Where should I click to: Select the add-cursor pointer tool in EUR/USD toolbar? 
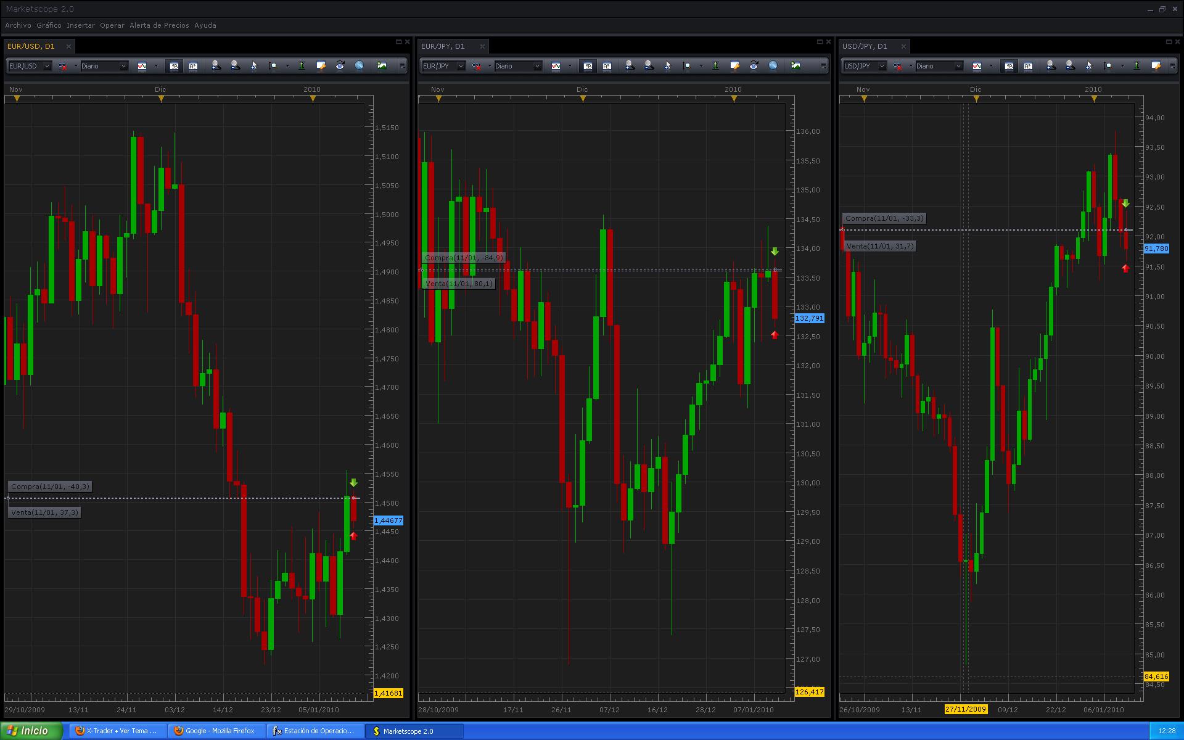pos(253,65)
